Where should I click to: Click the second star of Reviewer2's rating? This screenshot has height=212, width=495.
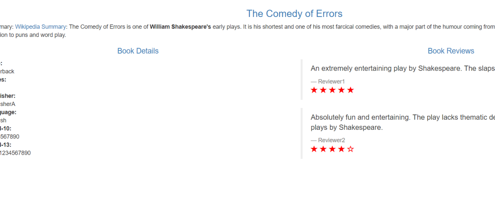323,149
